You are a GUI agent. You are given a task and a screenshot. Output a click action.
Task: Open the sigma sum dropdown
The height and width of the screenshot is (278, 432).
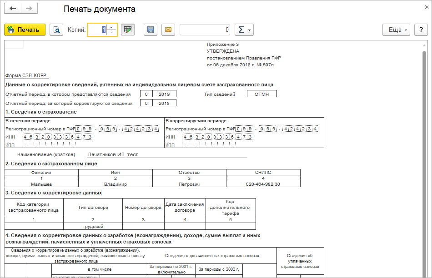pyautogui.click(x=244, y=30)
